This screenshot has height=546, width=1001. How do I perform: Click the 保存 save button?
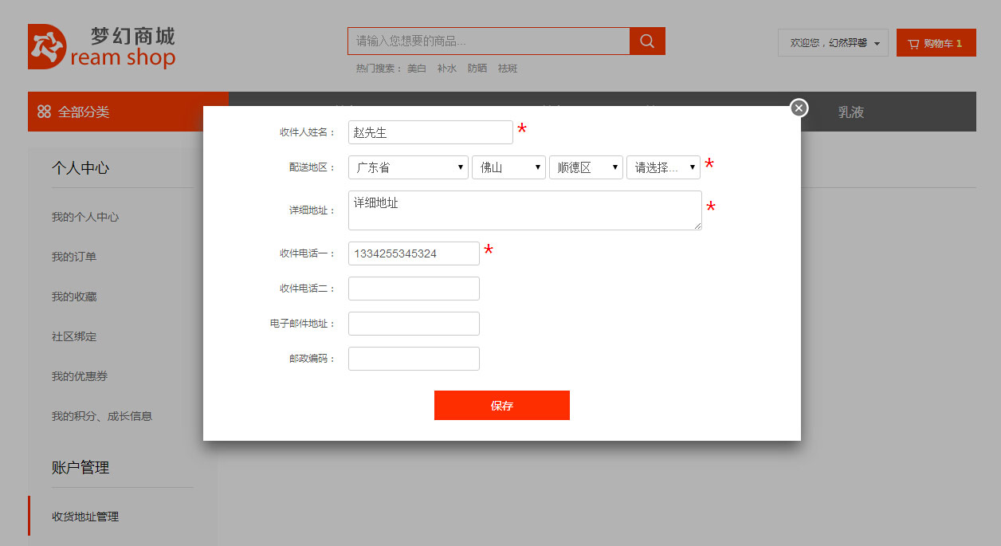tap(501, 405)
